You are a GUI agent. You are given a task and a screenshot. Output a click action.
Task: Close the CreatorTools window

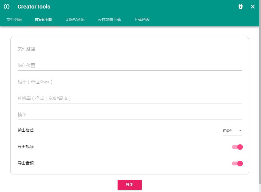[x=253, y=7]
